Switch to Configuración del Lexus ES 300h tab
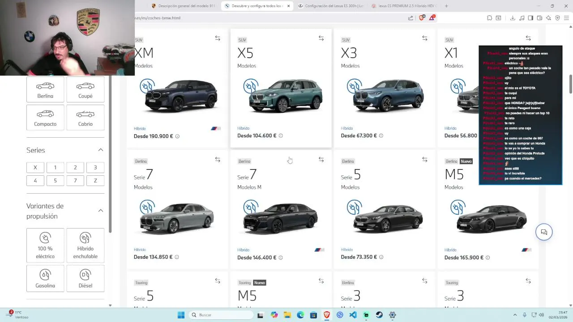Screen dimensions: 573x322 click(x=330, y=6)
